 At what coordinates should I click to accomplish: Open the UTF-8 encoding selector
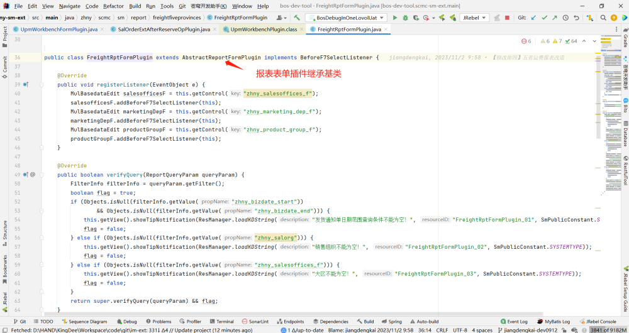point(460,330)
